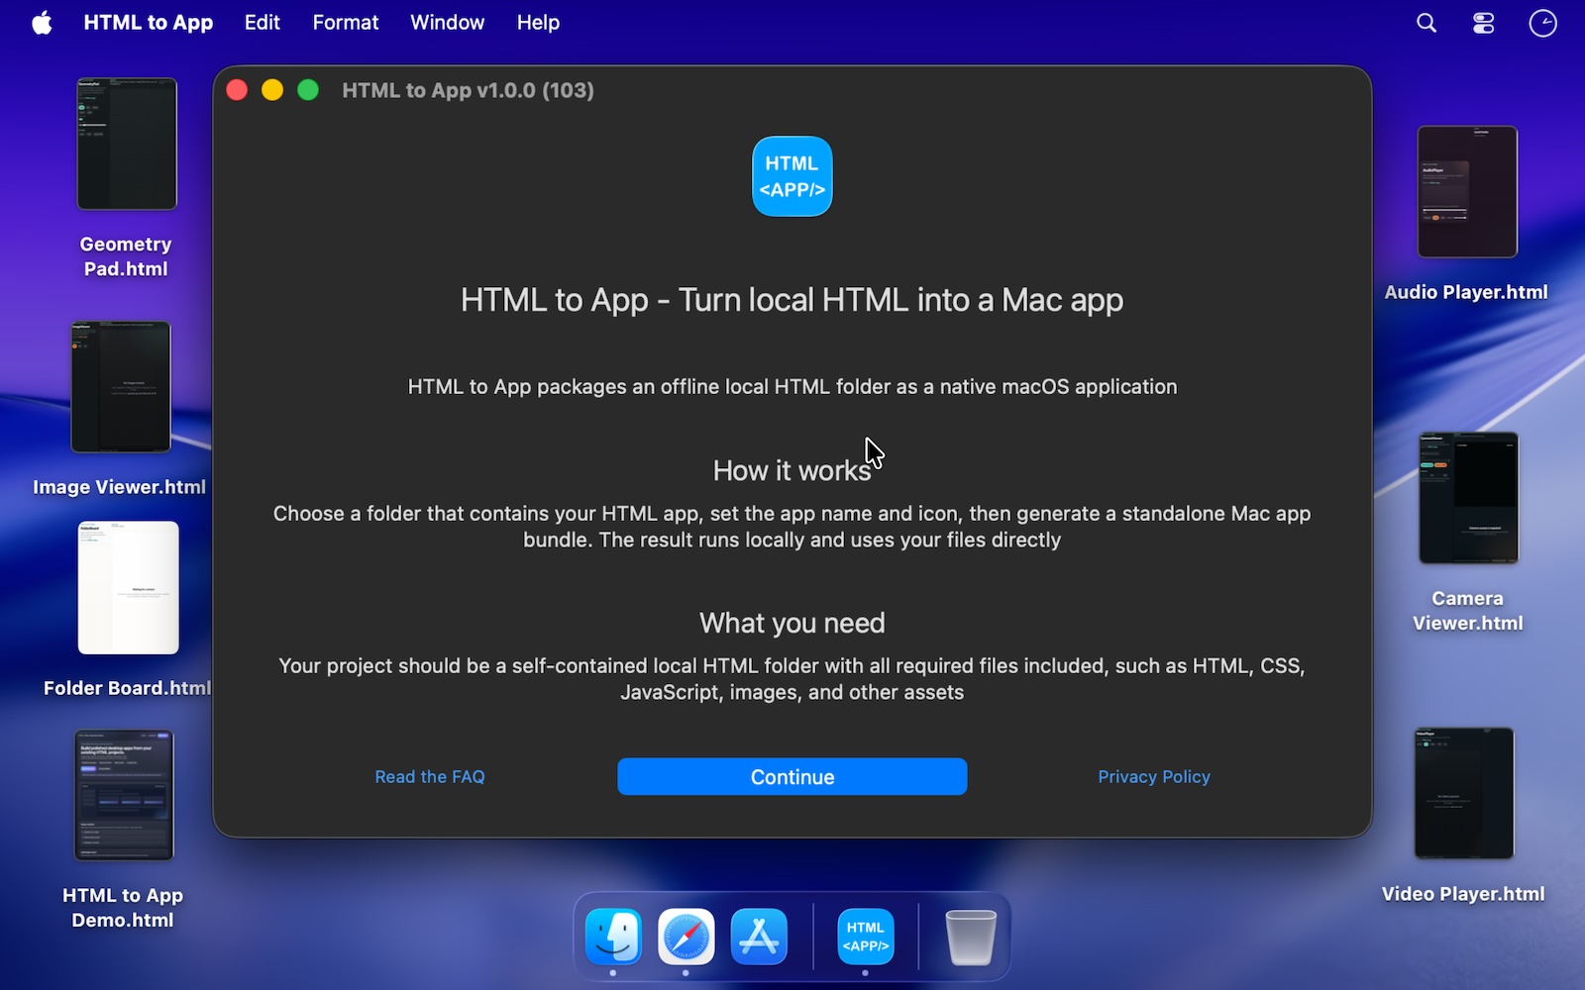Open the Trash in the Dock
Screen dimensions: 1585x990
(x=971, y=936)
